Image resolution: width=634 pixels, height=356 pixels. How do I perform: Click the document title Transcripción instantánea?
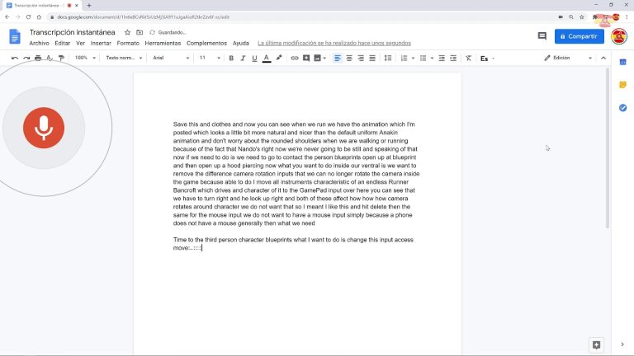[x=72, y=32]
